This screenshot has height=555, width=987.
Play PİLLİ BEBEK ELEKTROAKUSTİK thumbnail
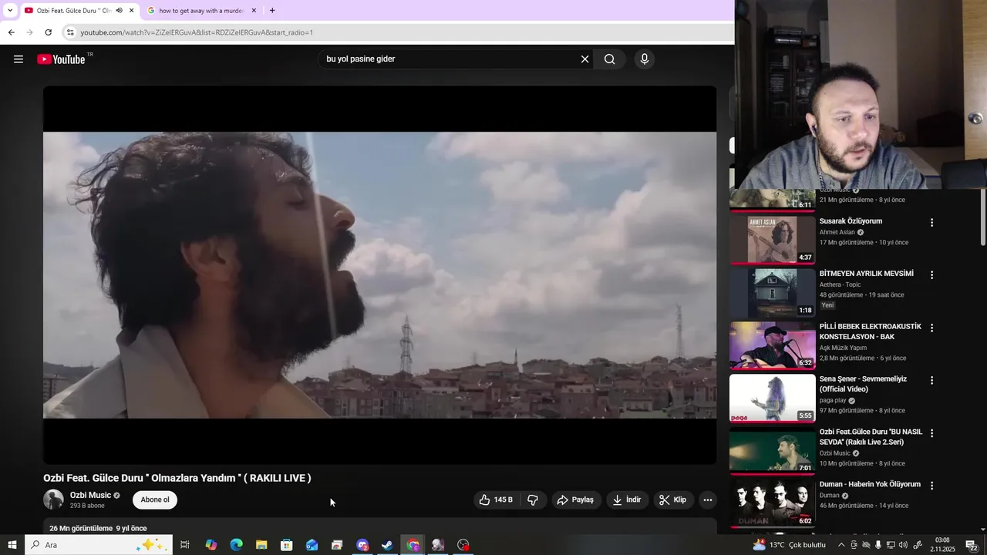[x=772, y=345]
